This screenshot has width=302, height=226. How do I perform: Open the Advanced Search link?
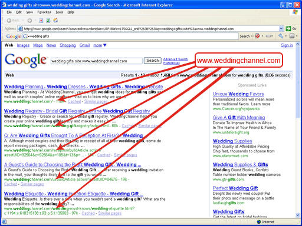click(x=175, y=59)
